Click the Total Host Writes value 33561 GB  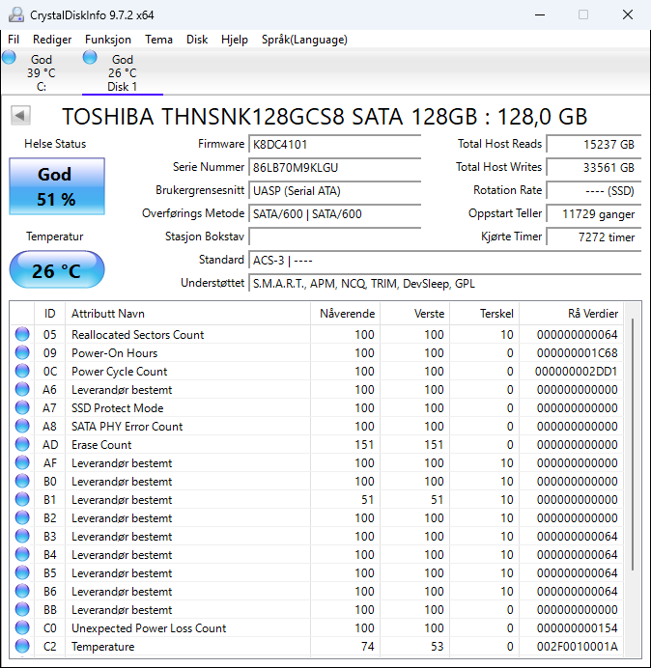[x=593, y=167]
